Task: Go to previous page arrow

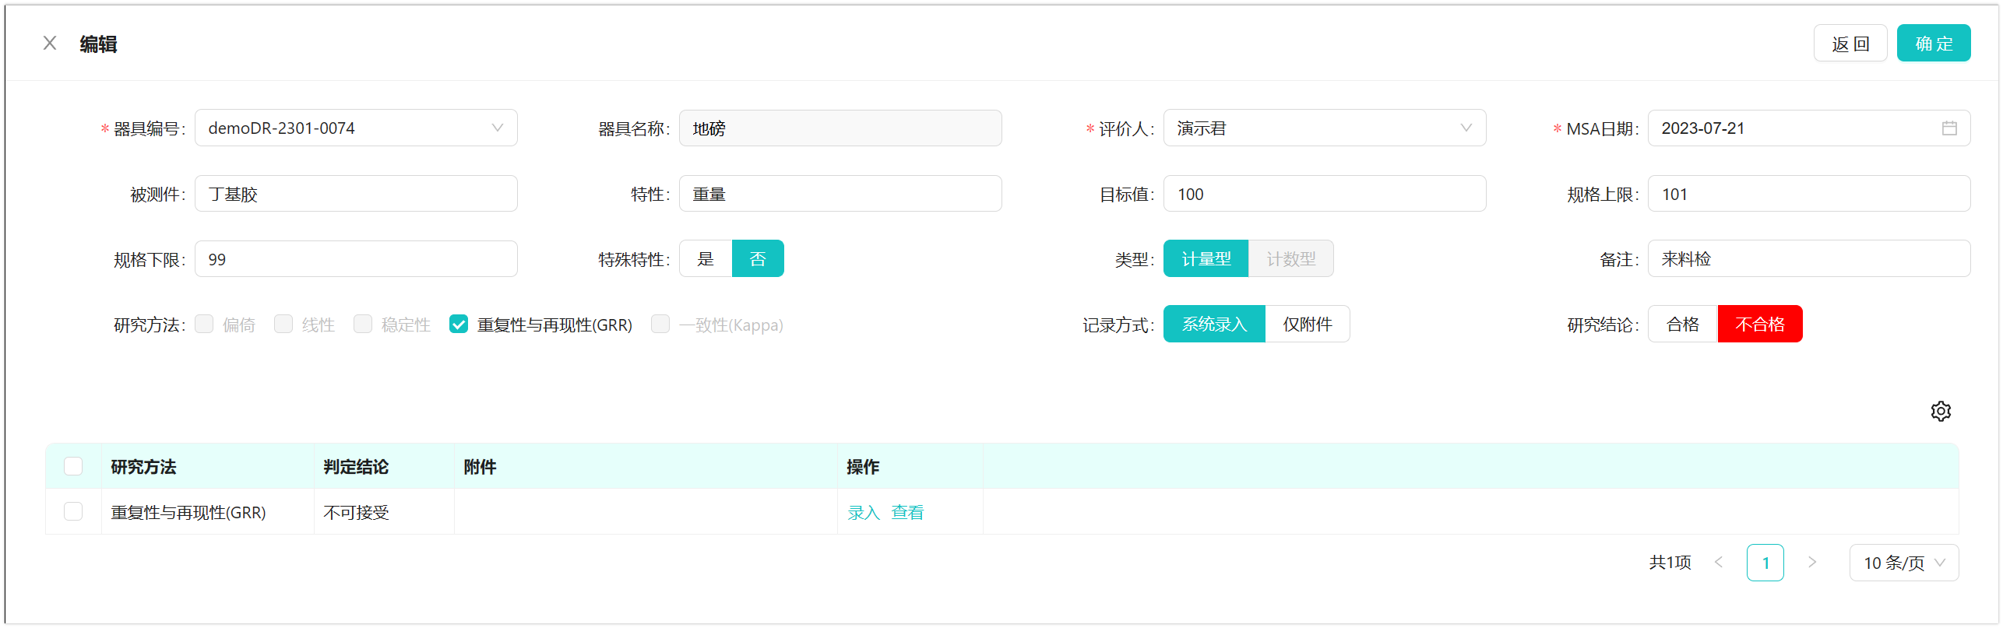Action: click(x=1718, y=562)
